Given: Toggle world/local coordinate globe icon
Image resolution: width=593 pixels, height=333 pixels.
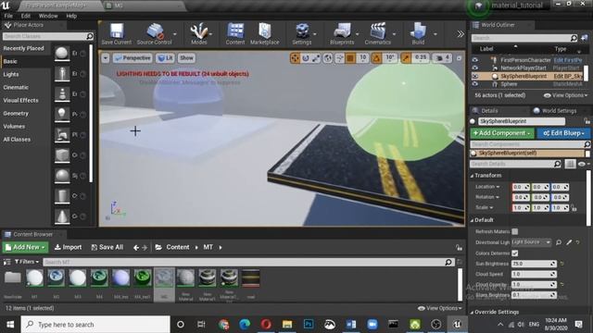Looking at the screenshot, I should (328, 57).
